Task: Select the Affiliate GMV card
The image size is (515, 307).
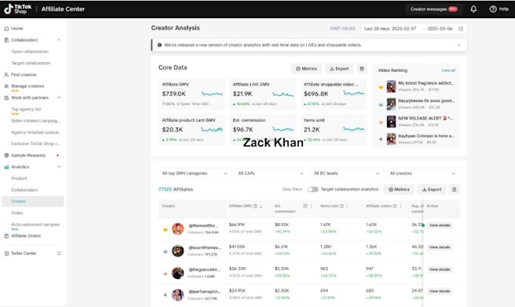Action: (x=192, y=94)
